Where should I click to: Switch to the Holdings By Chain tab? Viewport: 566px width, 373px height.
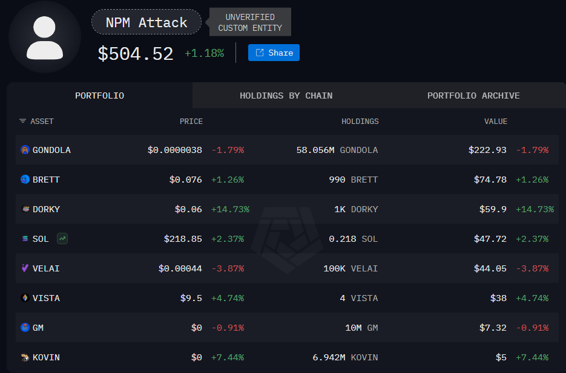click(x=286, y=96)
